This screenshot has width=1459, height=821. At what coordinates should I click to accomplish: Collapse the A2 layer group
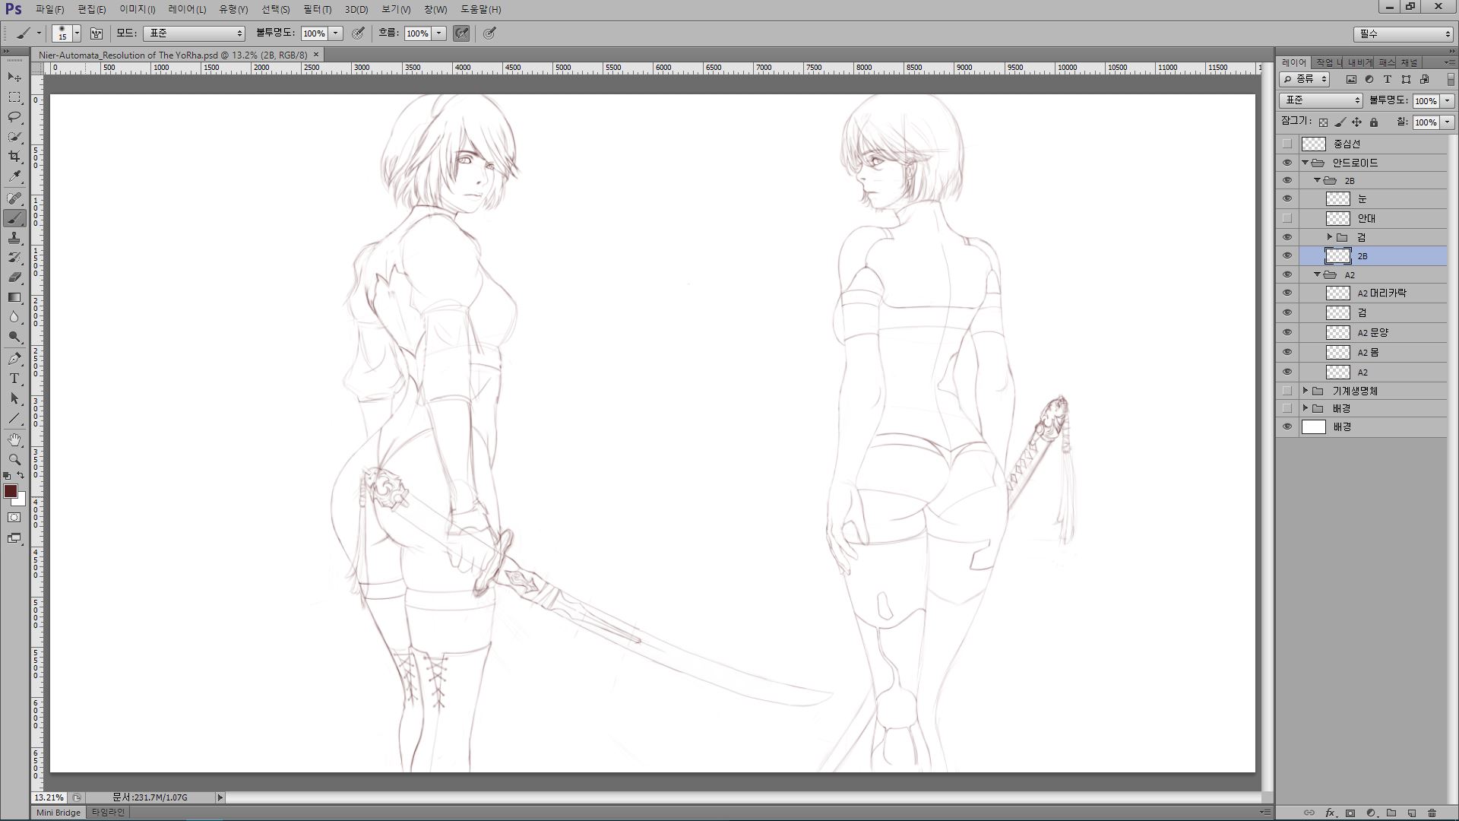click(1318, 274)
